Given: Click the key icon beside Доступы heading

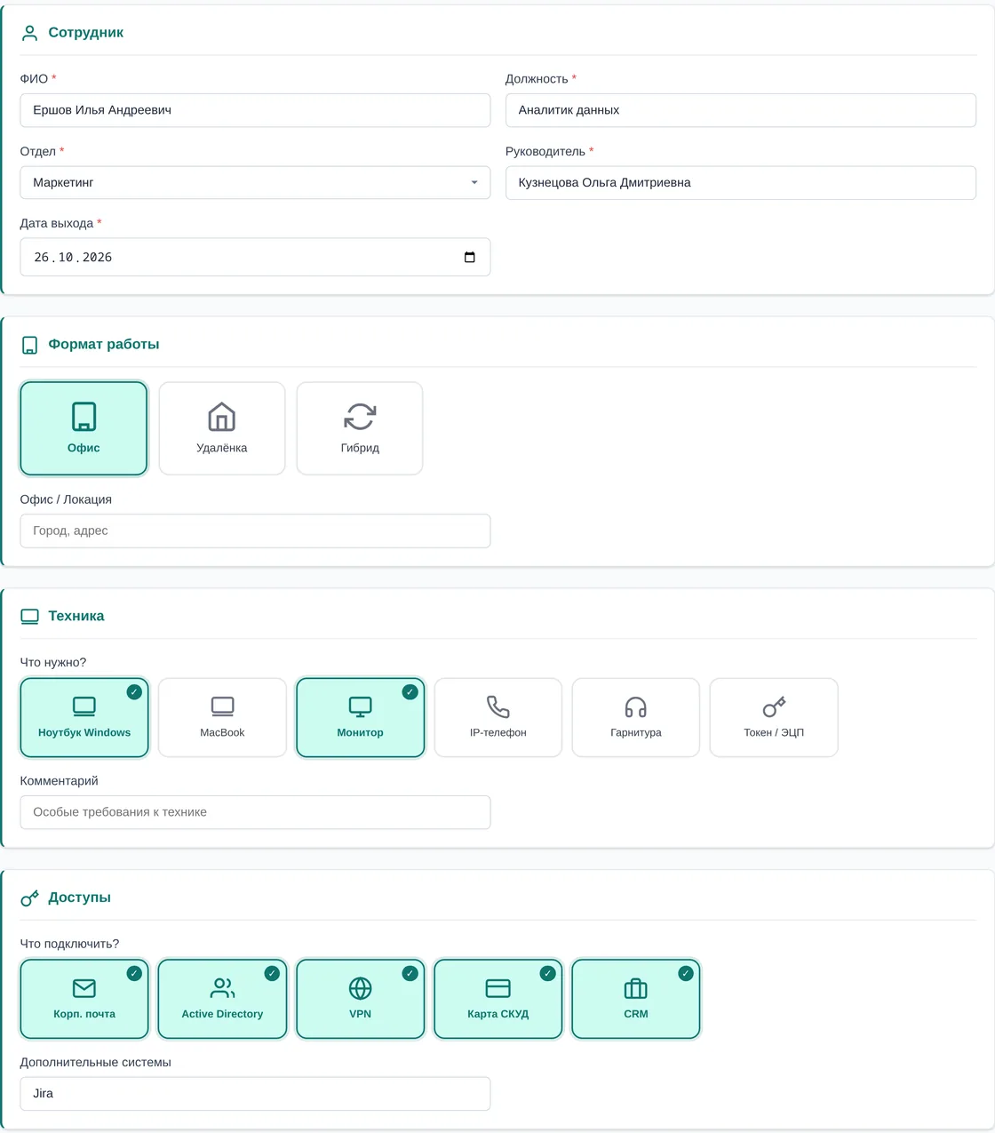Looking at the screenshot, I should [29, 898].
